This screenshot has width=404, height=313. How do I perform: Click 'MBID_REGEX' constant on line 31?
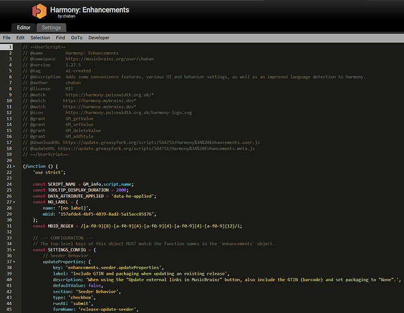point(61,226)
